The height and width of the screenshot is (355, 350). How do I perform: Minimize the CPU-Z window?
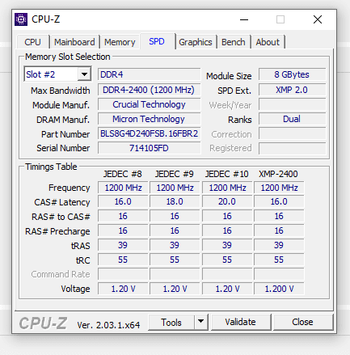click(x=244, y=19)
